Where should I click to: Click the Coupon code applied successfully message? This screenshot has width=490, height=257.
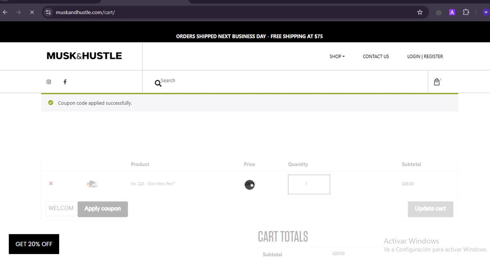pos(95,103)
